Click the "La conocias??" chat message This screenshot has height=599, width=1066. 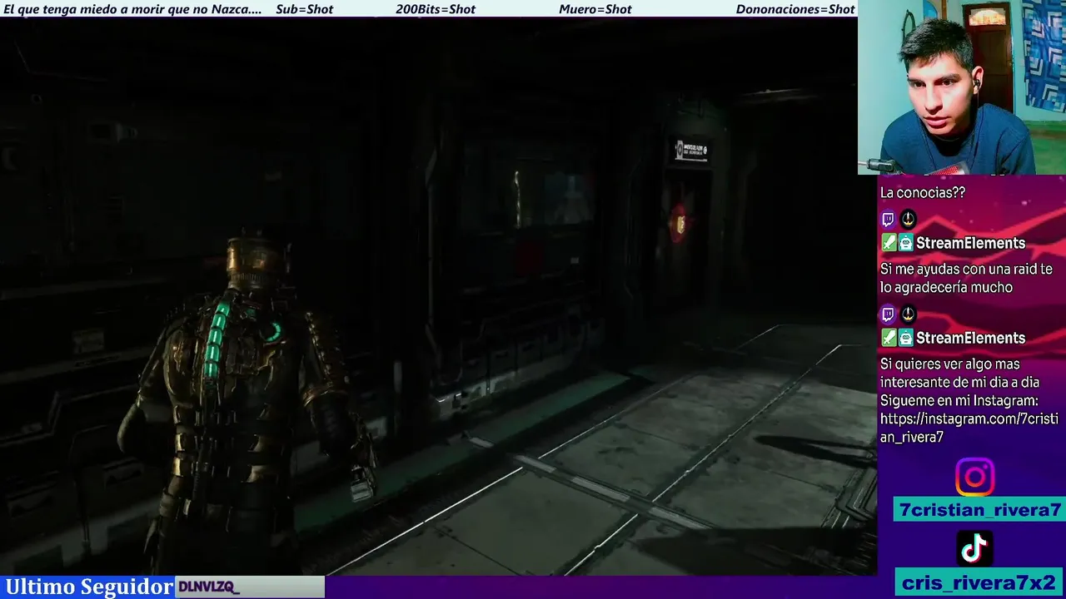(923, 193)
